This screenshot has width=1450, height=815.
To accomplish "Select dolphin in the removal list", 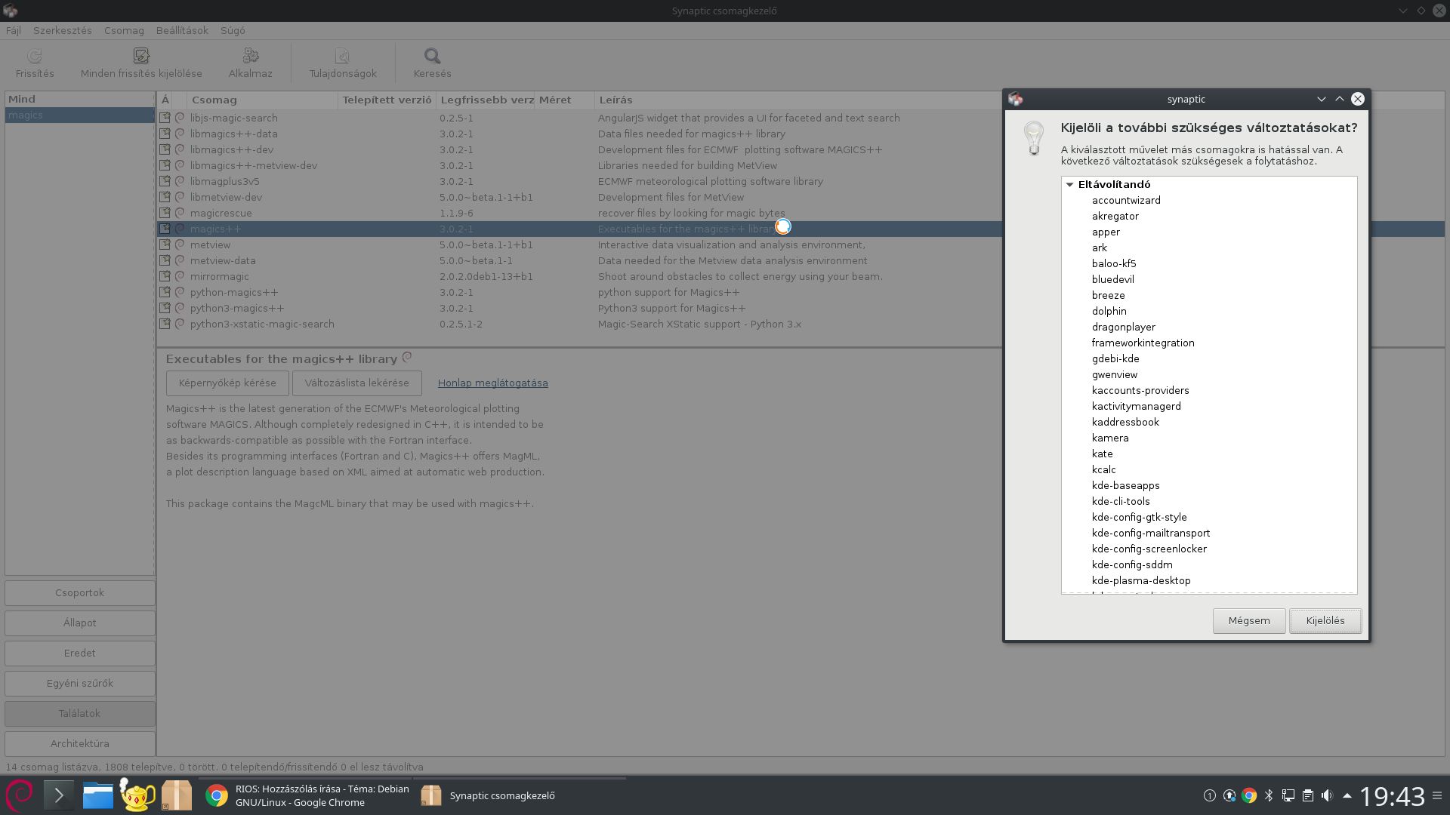I will pos(1109,311).
